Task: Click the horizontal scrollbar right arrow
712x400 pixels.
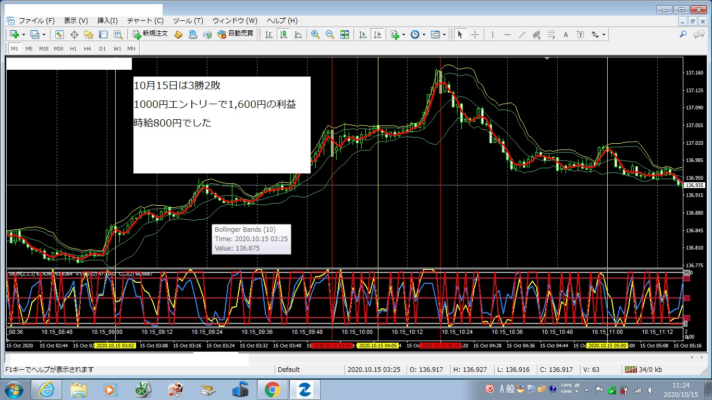Action: point(701,357)
